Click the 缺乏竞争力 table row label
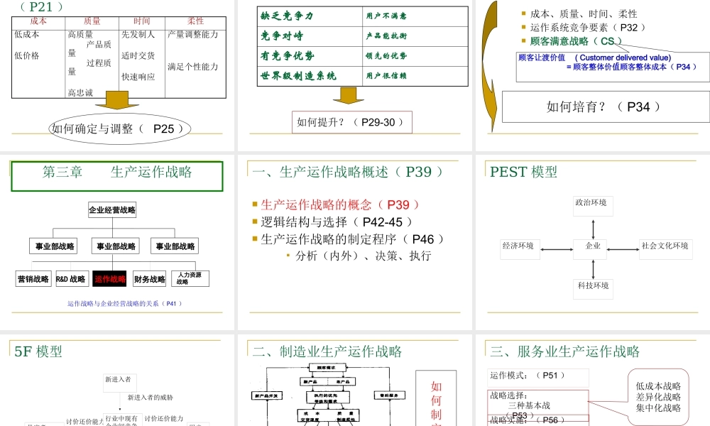Screen dimensions: 710x426 (x=287, y=16)
